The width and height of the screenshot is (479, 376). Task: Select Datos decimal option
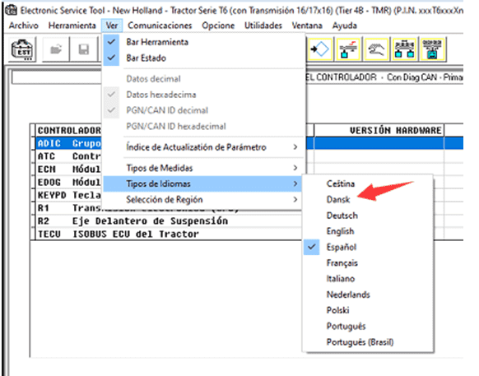point(203,79)
